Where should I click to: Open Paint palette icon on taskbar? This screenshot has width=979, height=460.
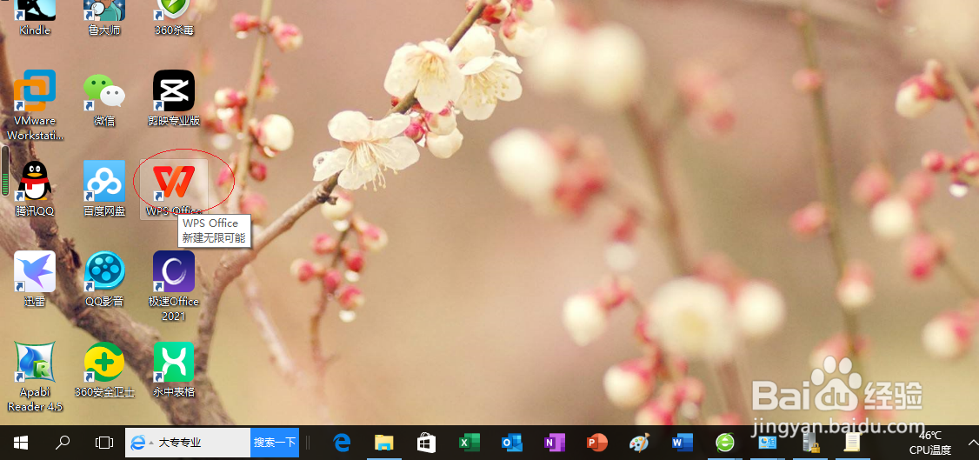(x=639, y=443)
